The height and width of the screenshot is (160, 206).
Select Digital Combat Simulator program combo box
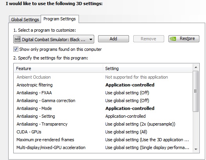click(x=54, y=39)
